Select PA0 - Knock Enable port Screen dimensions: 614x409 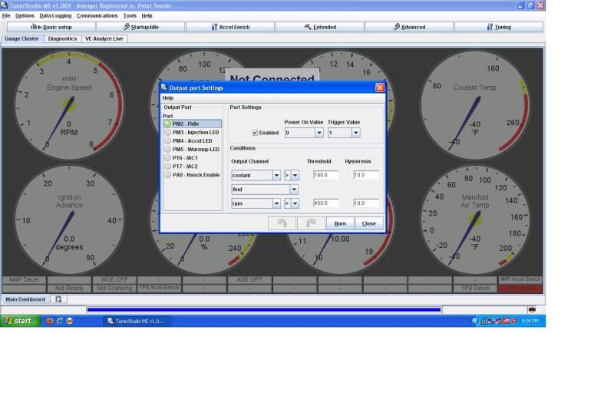click(195, 175)
